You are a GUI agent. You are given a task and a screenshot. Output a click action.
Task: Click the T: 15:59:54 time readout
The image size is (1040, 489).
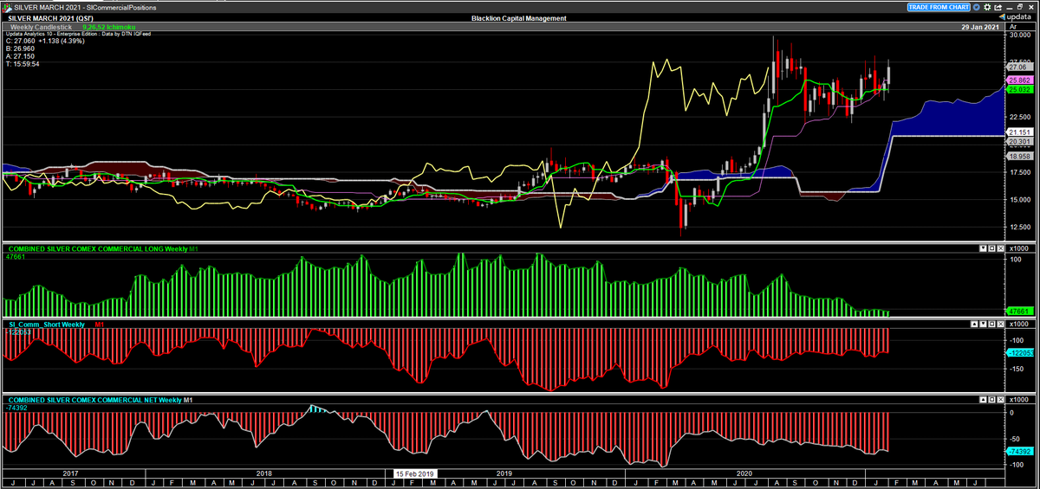[x=23, y=64]
